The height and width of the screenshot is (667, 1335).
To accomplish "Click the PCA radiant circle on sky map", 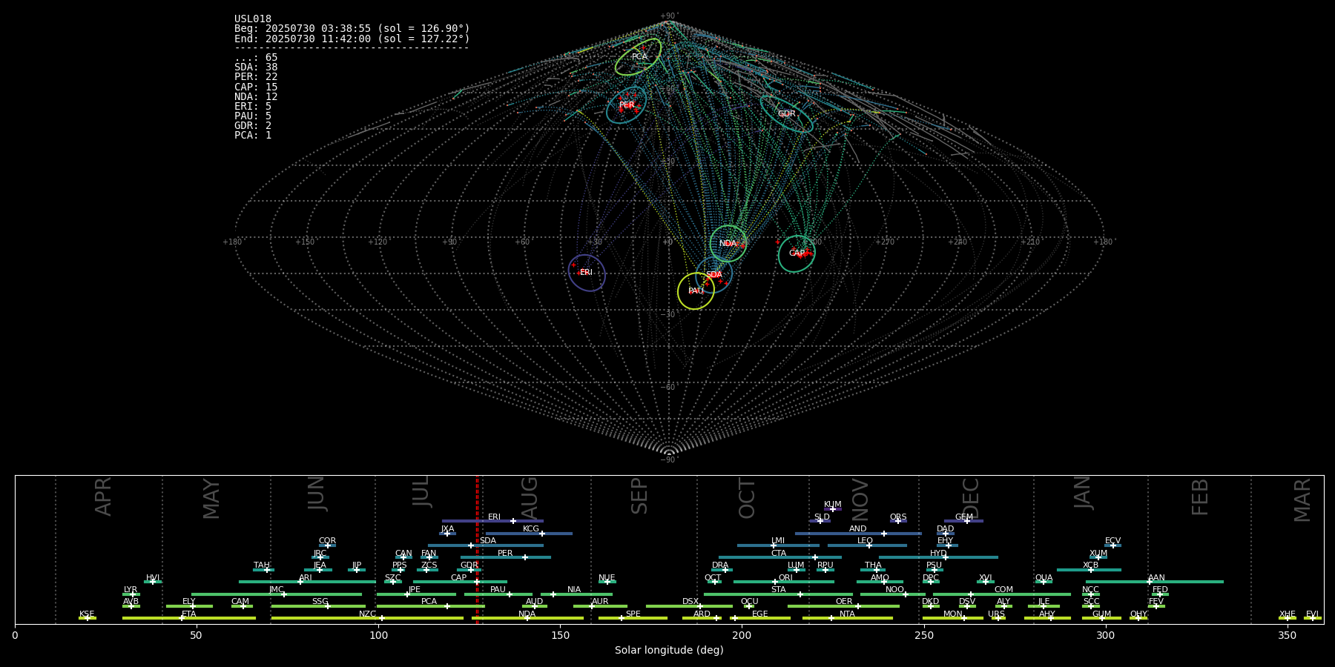I will [639, 57].
